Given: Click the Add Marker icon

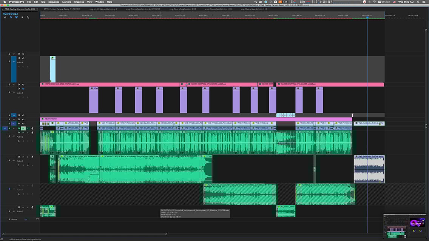Looking at the screenshot, I should [x=22, y=17].
